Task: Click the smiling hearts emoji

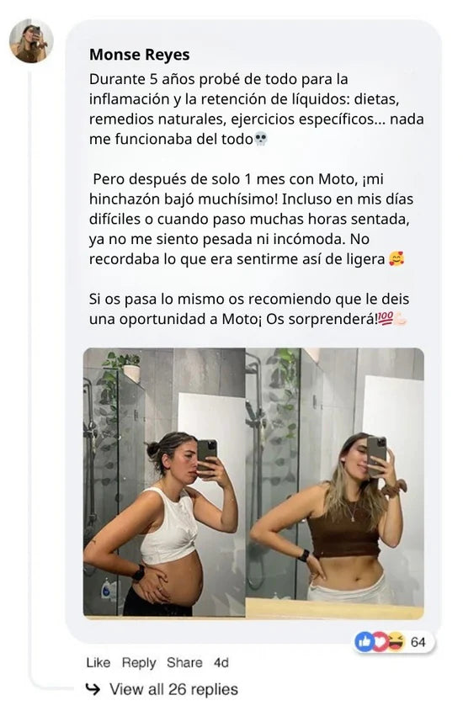Action: pos(396,259)
